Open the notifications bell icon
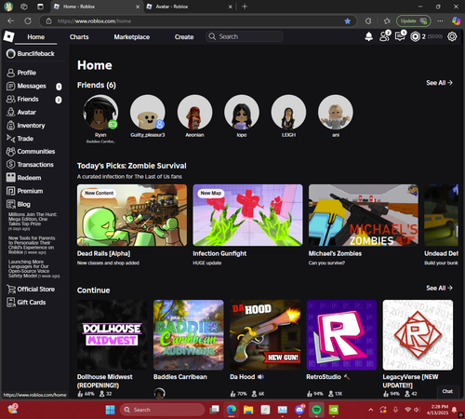465x419 pixels. point(368,36)
